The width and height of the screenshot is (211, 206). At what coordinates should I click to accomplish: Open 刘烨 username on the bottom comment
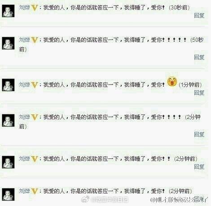click(x=25, y=191)
